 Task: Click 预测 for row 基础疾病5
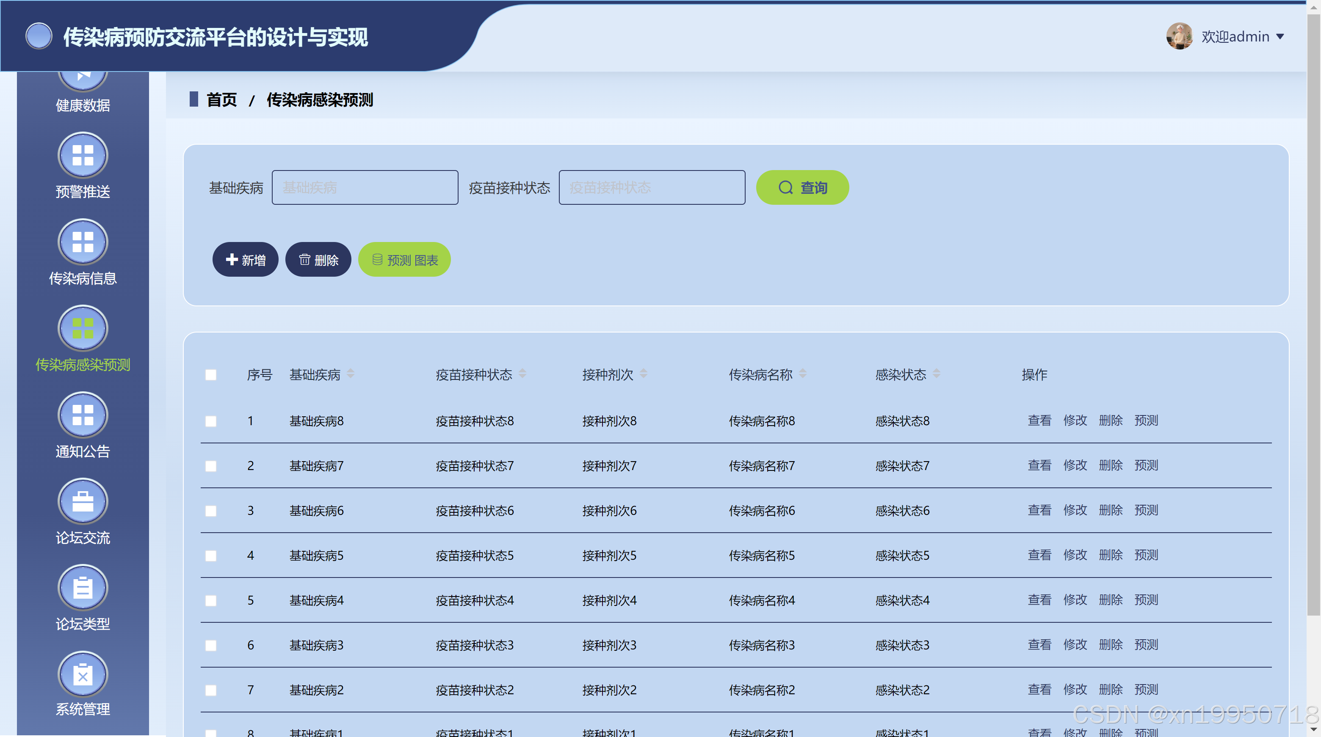coord(1146,555)
